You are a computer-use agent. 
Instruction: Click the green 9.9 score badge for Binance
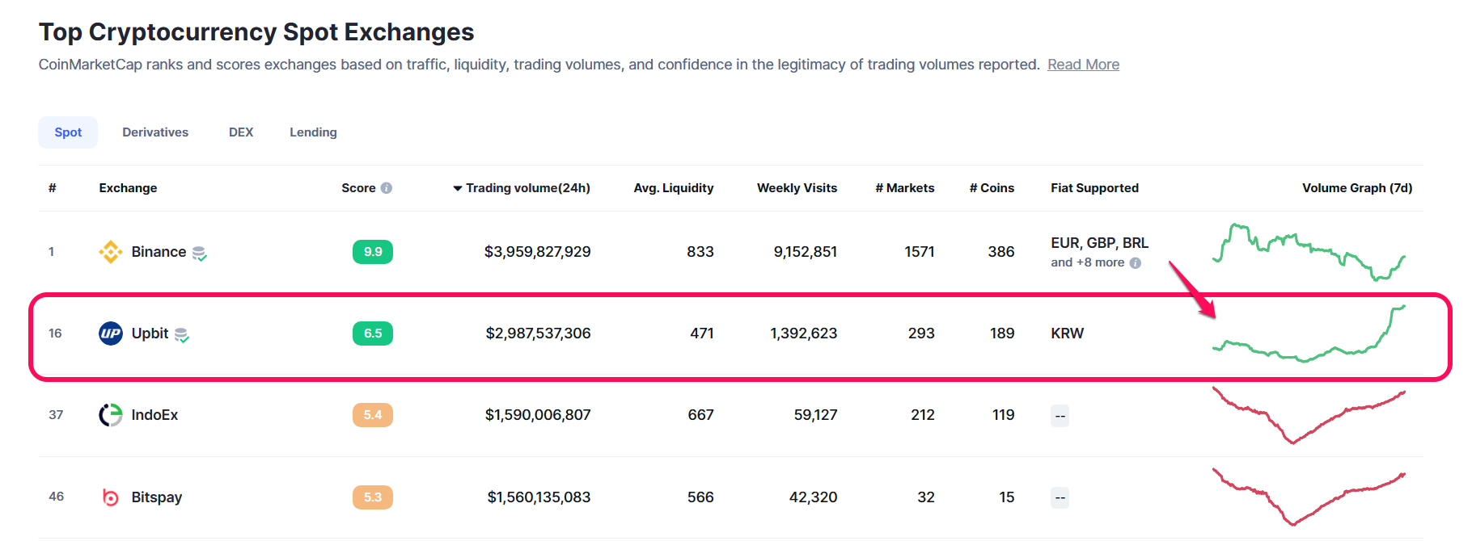click(373, 252)
